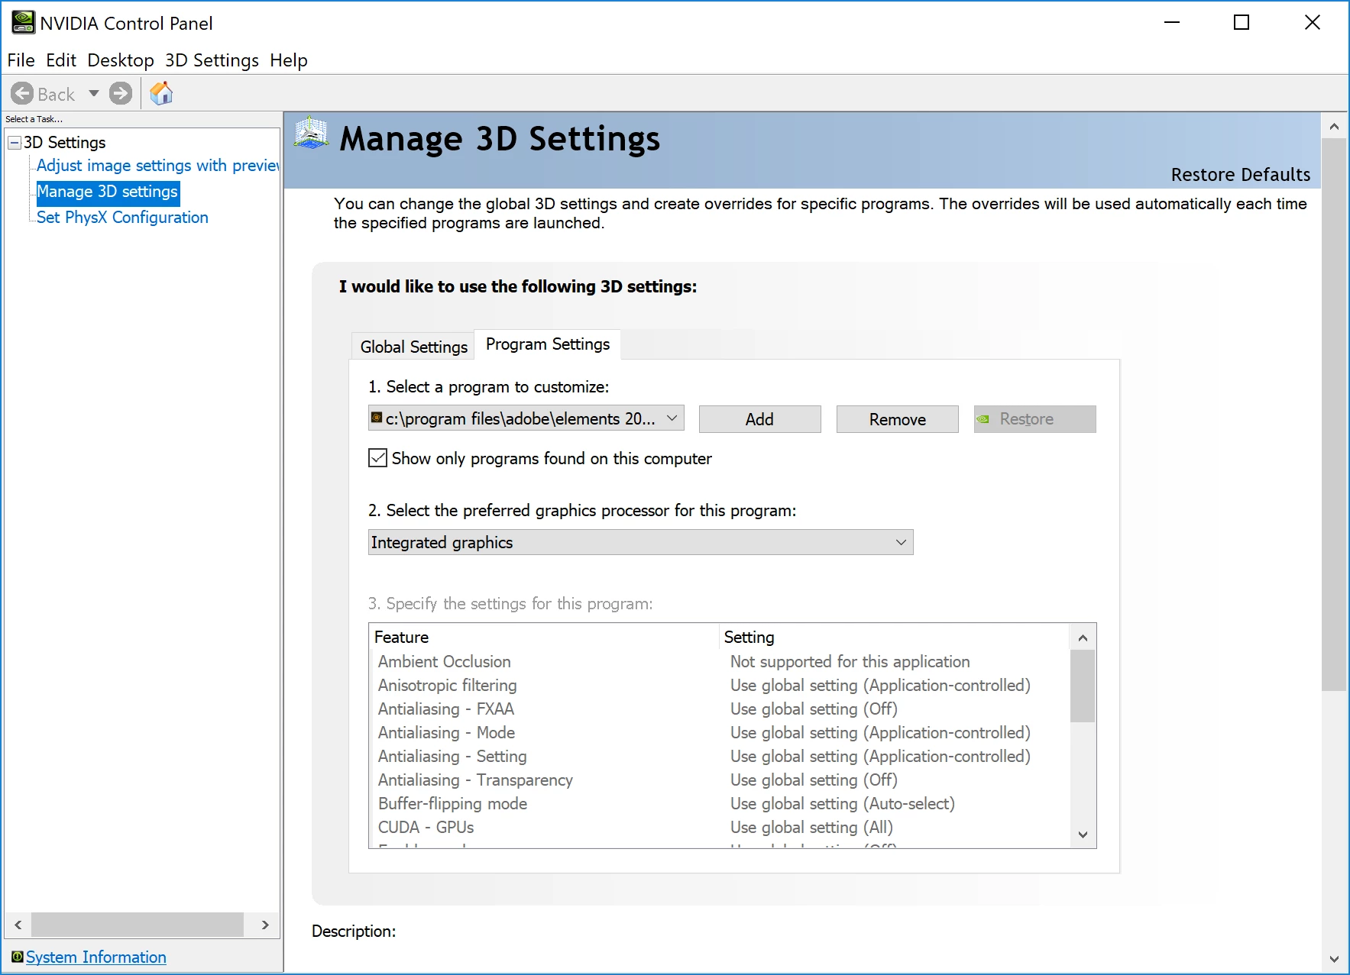Open Adjust image settings with preview
1350x975 pixels.
[x=157, y=166]
